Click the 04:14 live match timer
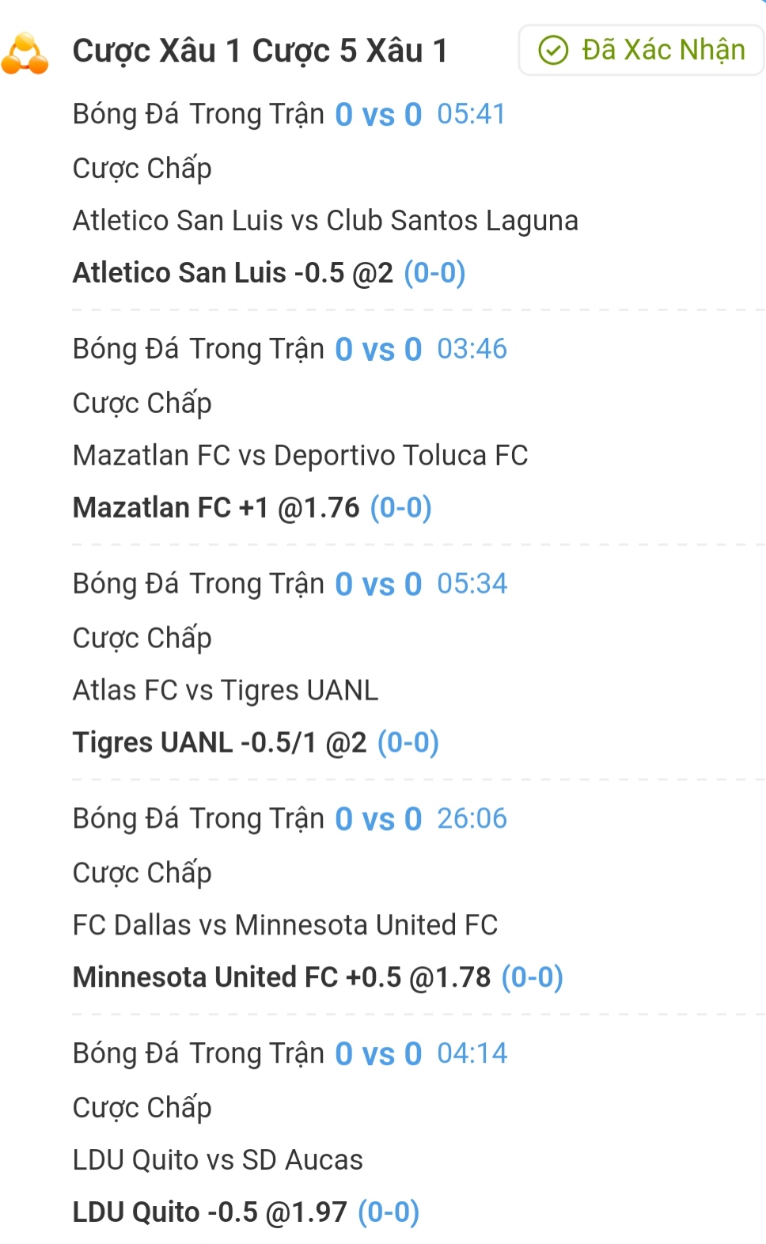The width and height of the screenshot is (766, 1244). tap(472, 1054)
